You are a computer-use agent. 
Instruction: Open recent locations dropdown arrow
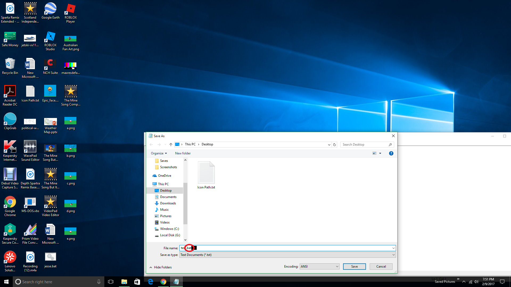[x=165, y=145]
